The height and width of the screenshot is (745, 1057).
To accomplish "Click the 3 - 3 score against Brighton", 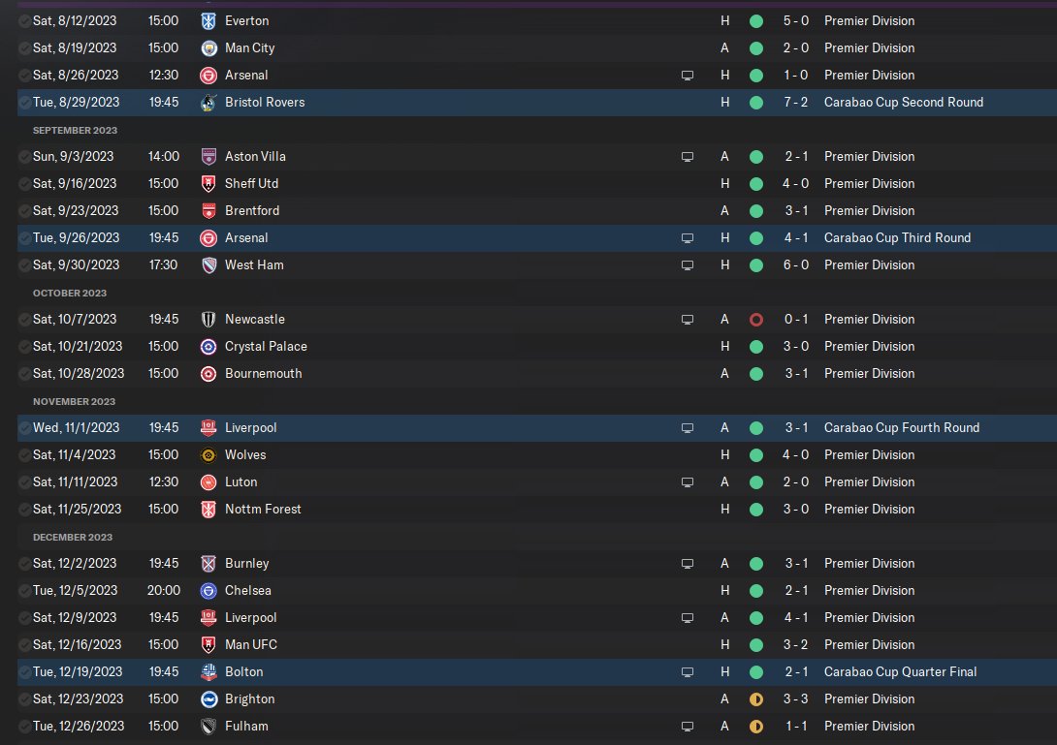I will pyautogui.click(x=796, y=698).
